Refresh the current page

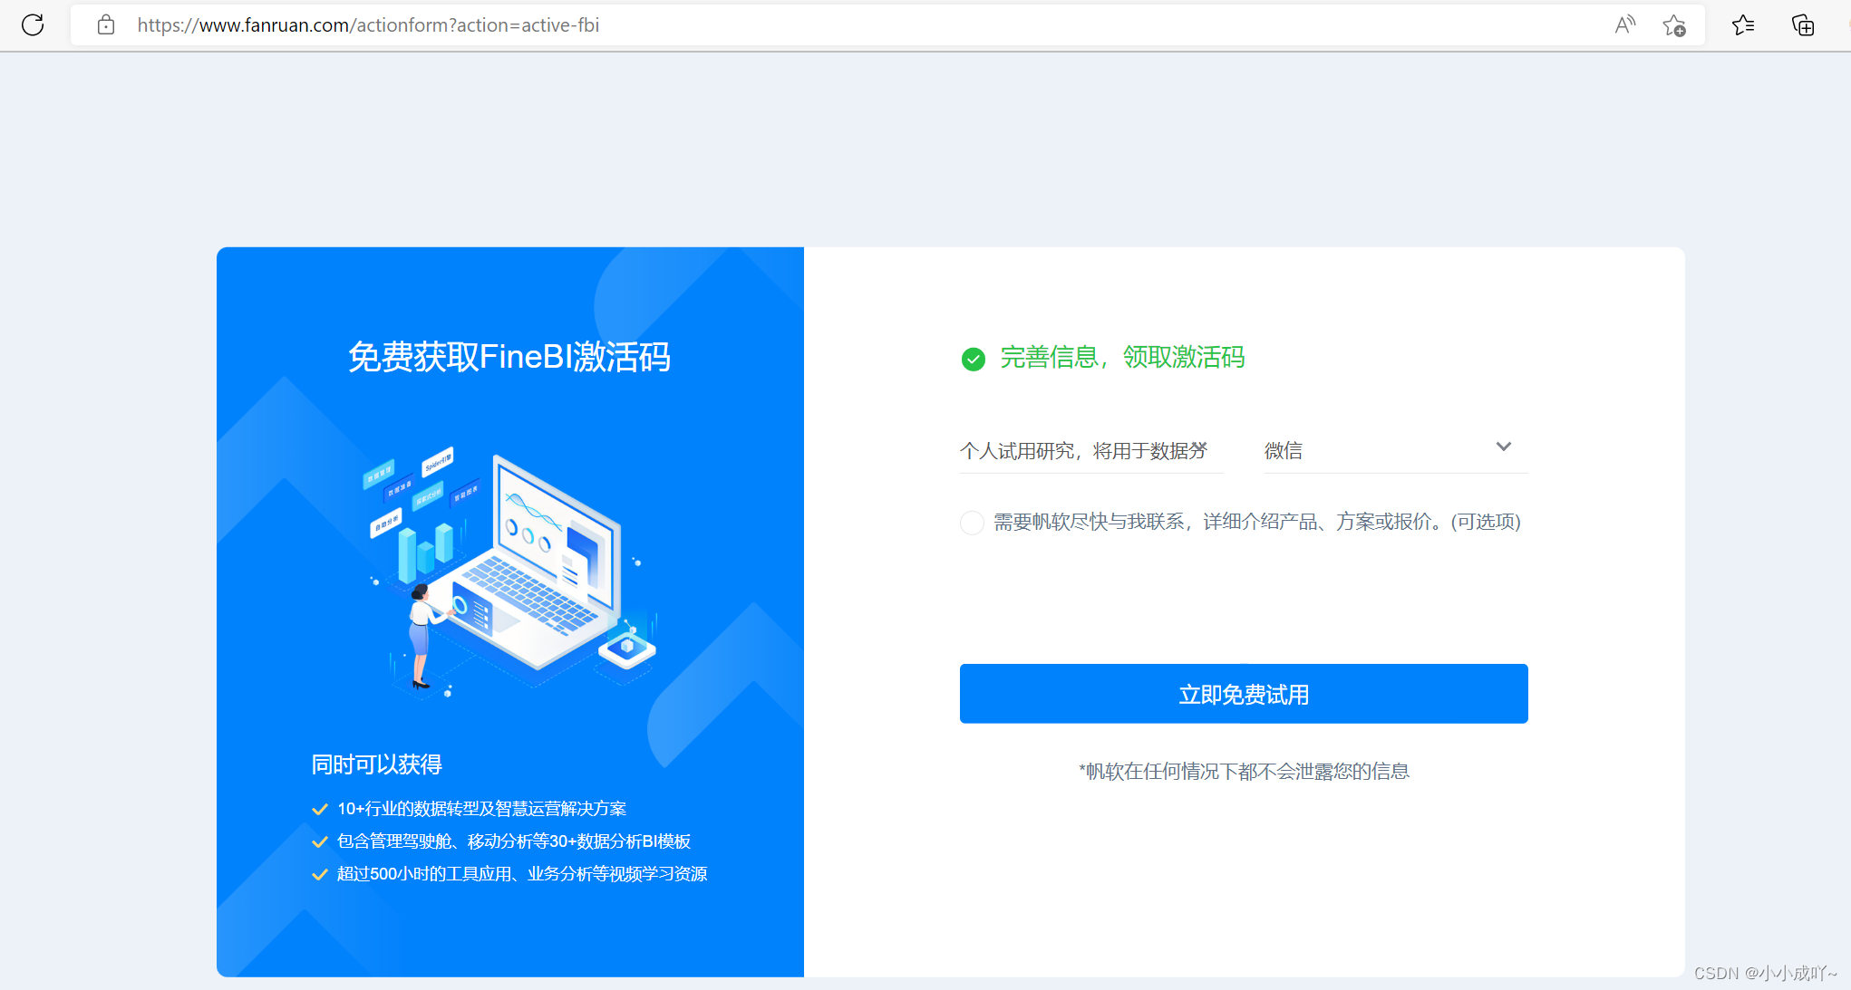point(33,25)
